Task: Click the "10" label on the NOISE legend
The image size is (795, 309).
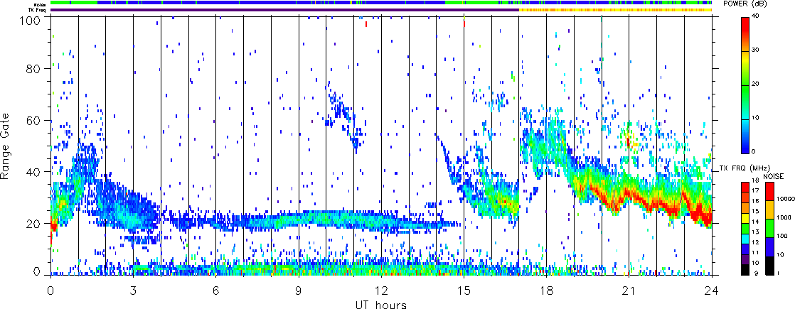Action: point(780,255)
